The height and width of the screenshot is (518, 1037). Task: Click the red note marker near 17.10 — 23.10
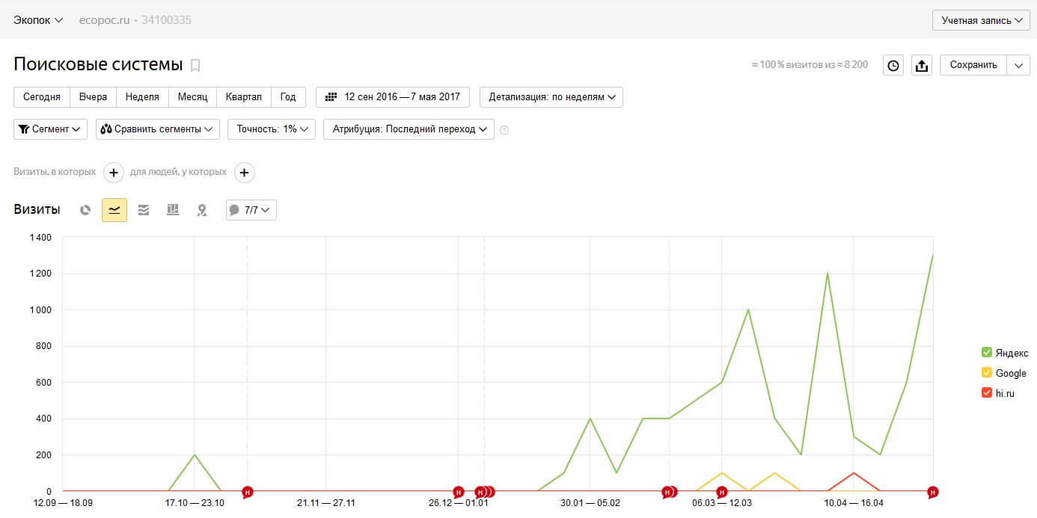coord(248,492)
